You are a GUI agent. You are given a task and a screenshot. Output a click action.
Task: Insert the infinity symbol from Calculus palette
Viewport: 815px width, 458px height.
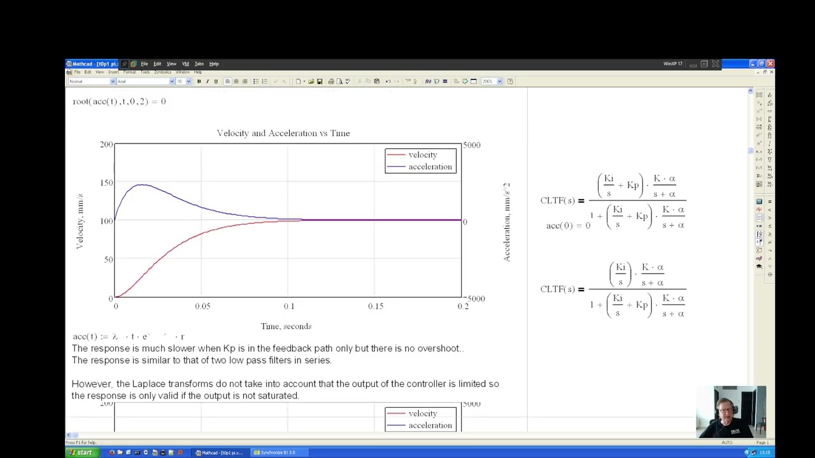coord(770,111)
